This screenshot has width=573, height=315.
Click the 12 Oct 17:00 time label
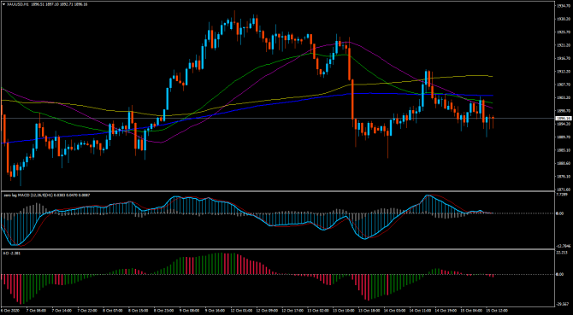click(x=295, y=310)
